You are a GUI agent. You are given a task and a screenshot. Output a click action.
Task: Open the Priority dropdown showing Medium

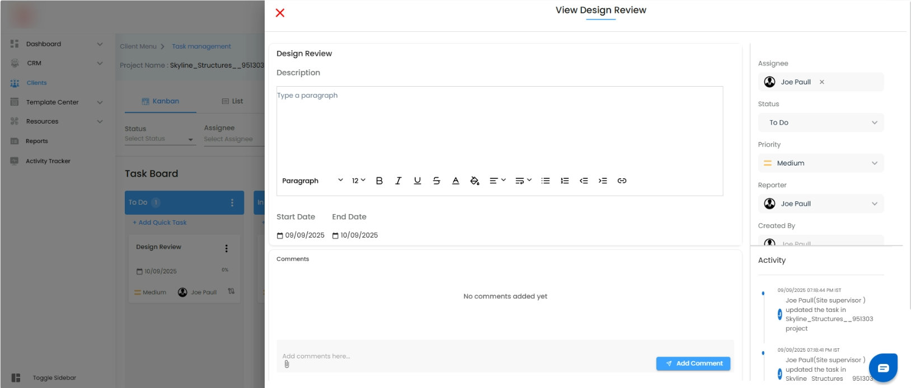[x=821, y=163]
